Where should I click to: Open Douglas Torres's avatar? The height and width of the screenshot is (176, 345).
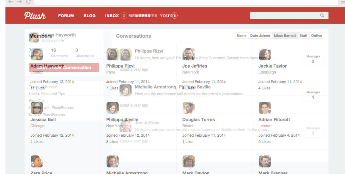[x=189, y=108]
